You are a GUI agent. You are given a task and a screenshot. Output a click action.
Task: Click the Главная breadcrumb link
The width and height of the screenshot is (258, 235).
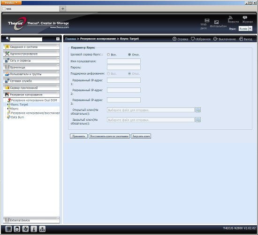(x=70, y=39)
